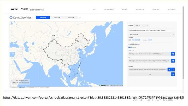
Task: Click the AMap logo at map corner
Action: 103,86
